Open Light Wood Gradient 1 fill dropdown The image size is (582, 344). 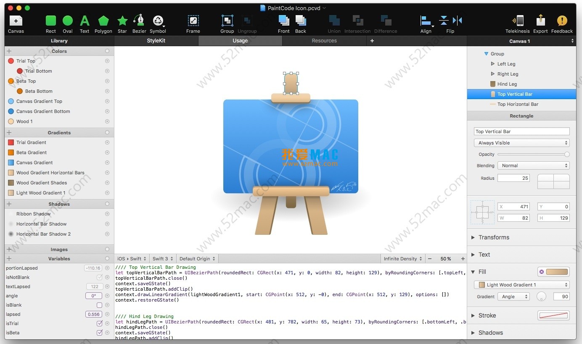coord(521,285)
